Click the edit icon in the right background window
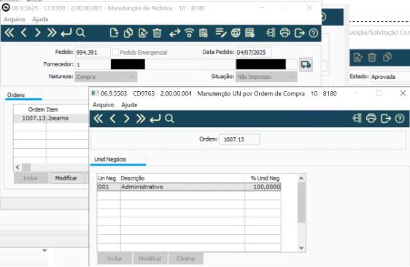Viewport: 410px width, 267px height. (358, 57)
